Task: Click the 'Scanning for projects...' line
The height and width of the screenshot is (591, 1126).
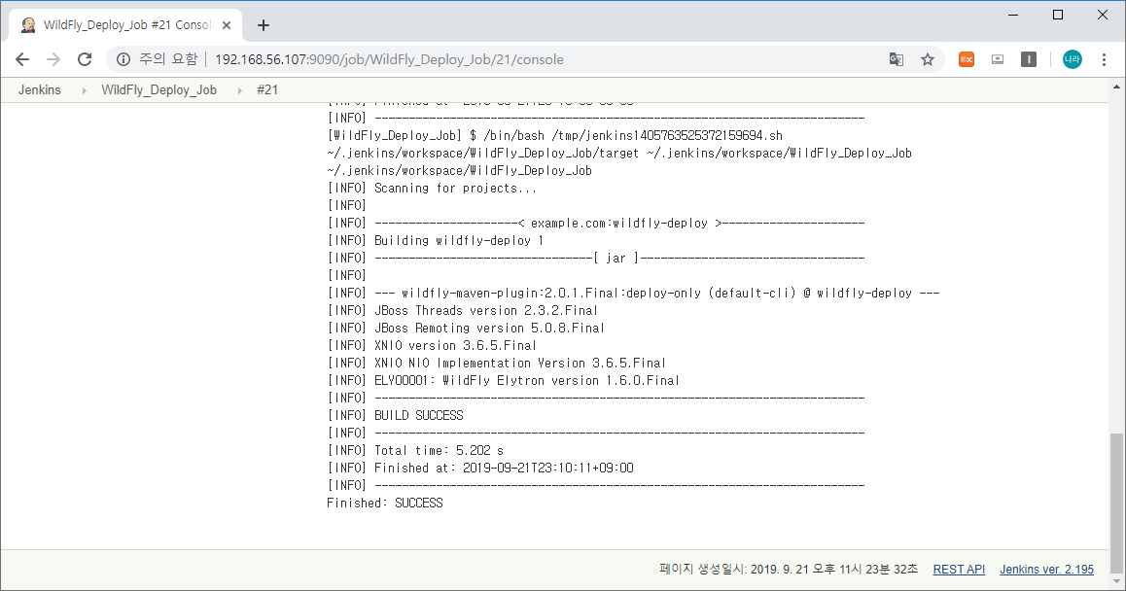Action: (432, 189)
